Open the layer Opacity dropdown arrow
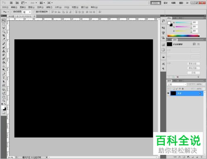This screenshot has height=159, width=207. [204, 84]
